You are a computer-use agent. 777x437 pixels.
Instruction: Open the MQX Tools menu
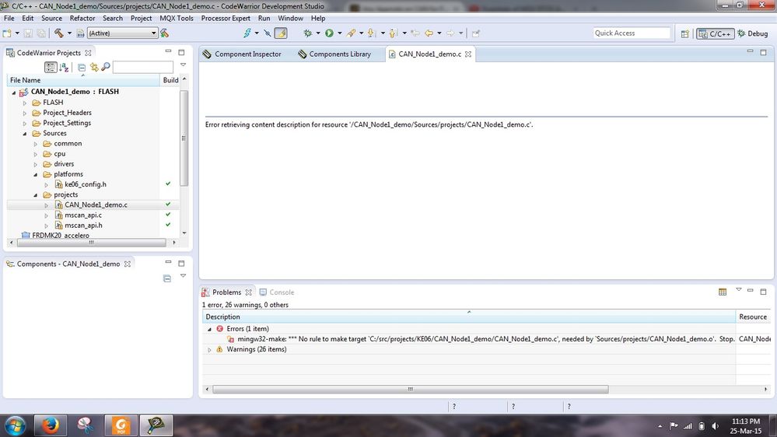[x=177, y=19]
